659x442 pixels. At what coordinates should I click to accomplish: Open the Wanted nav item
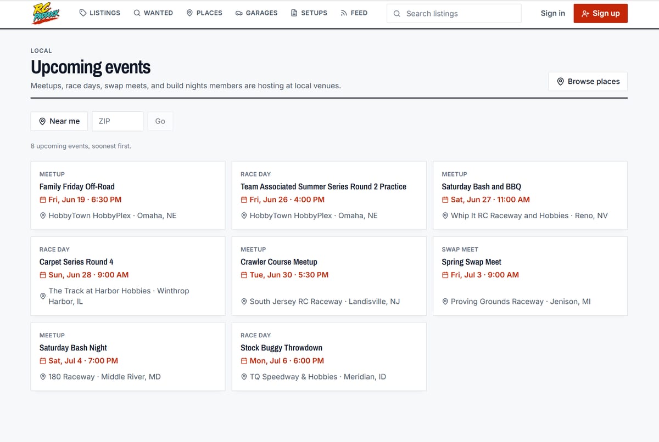153,13
